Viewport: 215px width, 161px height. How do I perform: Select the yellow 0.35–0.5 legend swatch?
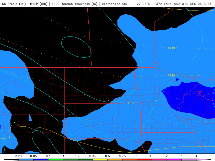[x=100, y=160]
